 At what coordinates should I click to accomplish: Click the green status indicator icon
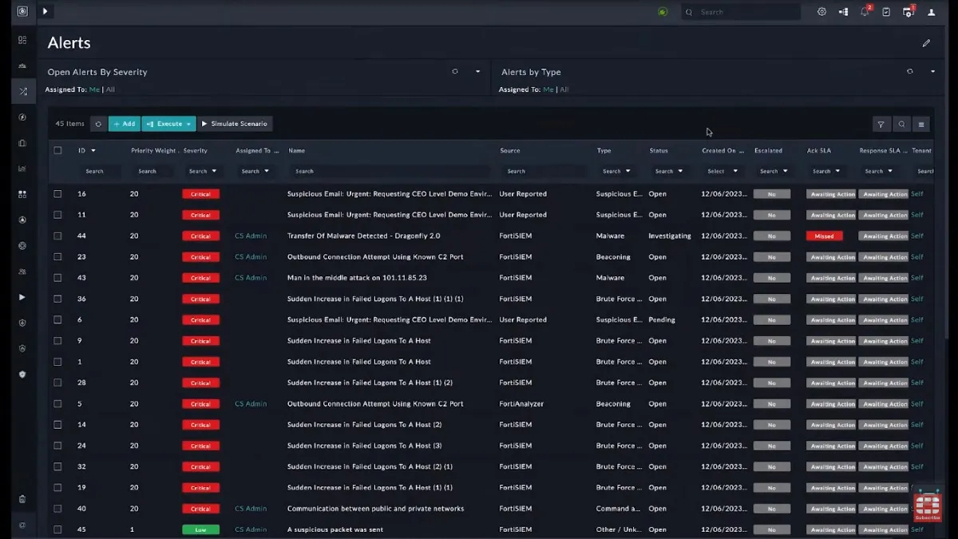click(x=663, y=12)
